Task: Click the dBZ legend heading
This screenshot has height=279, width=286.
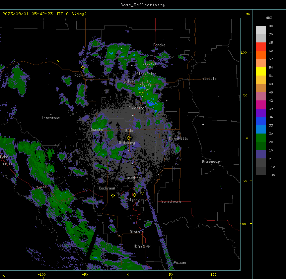Action: [x=269, y=18]
